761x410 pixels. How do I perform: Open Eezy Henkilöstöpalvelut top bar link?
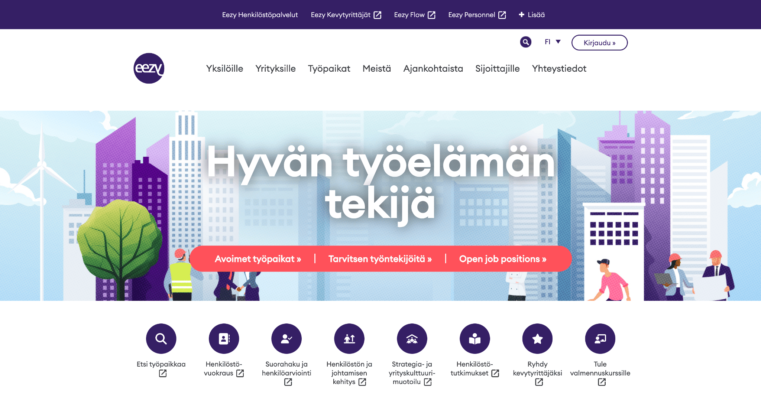(x=260, y=15)
